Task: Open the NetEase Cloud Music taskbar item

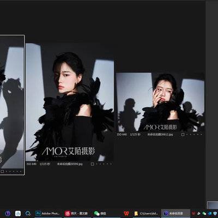Action: click(76, 213)
